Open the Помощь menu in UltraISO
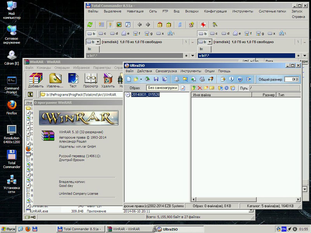This screenshot has height=233, width=311. click(224, 71)
